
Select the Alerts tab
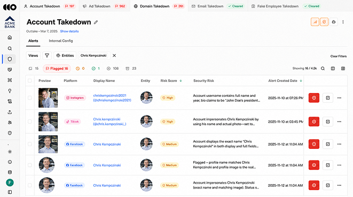tap(33, 41)
